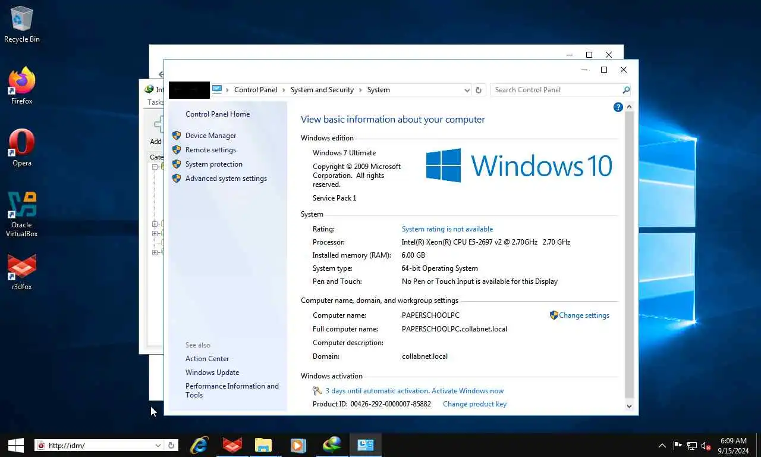
Task: Focus the Search Control Panel field
Action: [556, 90]
